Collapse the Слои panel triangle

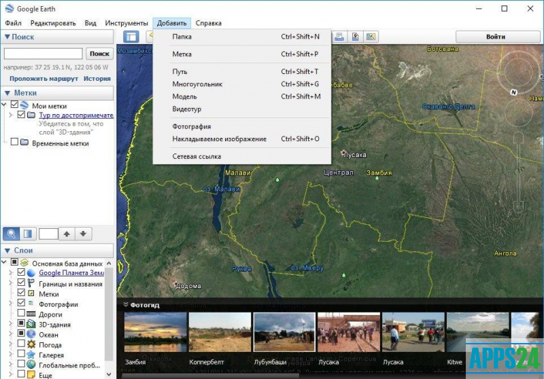pyautogui.click(x=7, y=251)
